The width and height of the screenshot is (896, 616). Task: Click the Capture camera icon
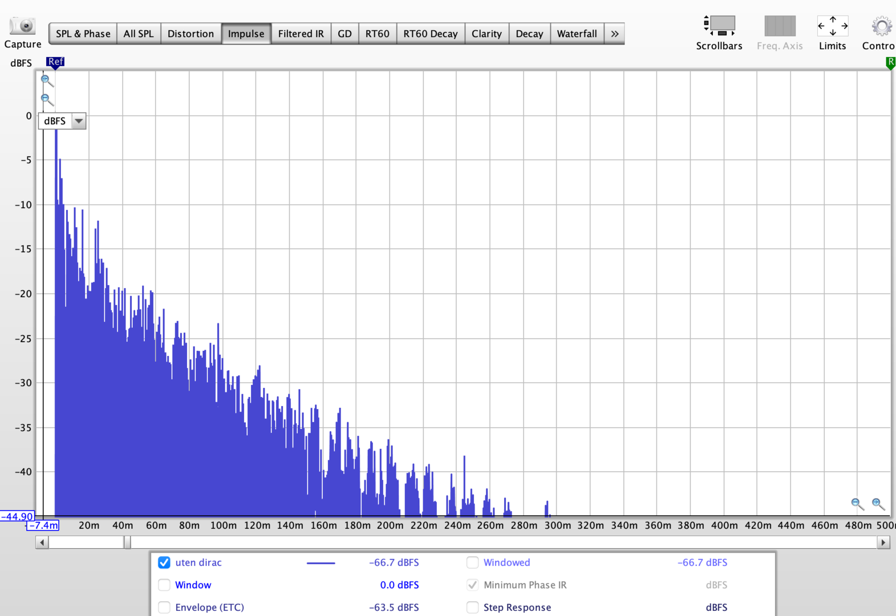[23, 26]
